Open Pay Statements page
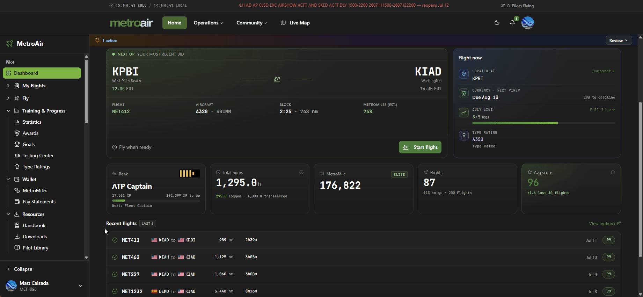Image resolution: width=643 pixels, height=297 pixels. click(x=39, y=202)
